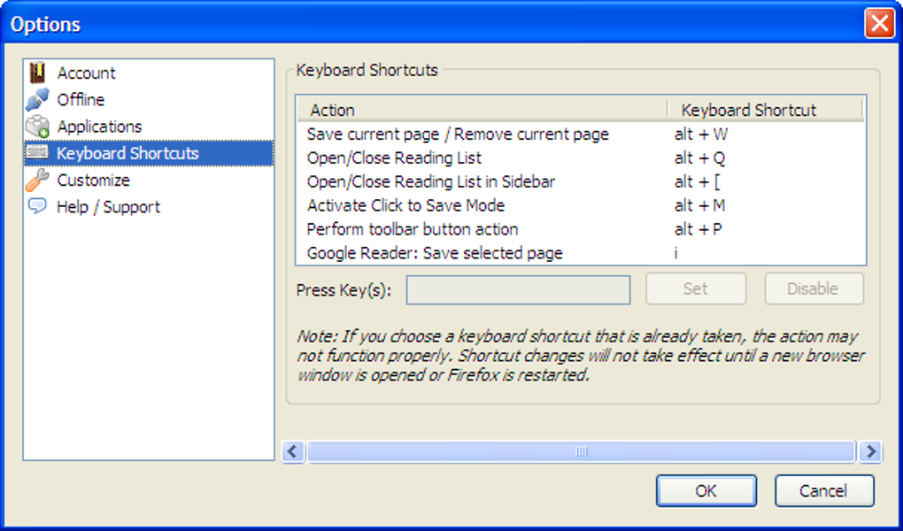Click the horizontal scrollbar thumb
This screenshot has height=531, width=903.
point(581,451)
